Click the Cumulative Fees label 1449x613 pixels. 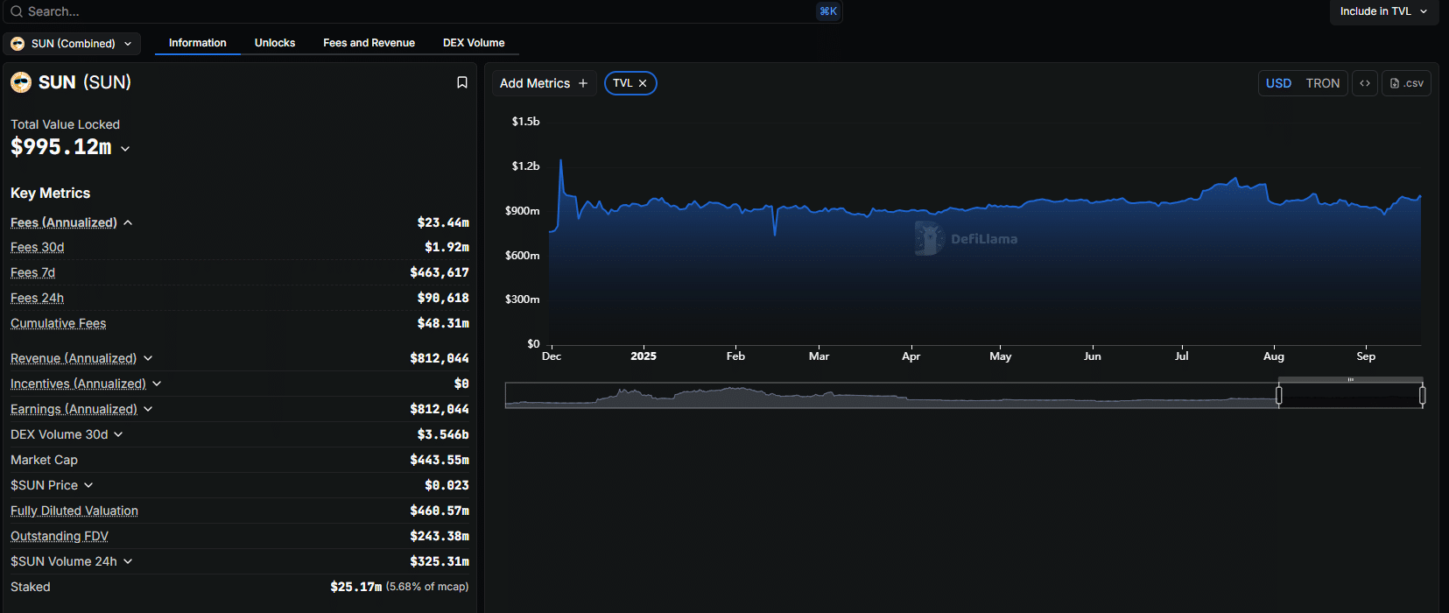(x=59, y=324)
